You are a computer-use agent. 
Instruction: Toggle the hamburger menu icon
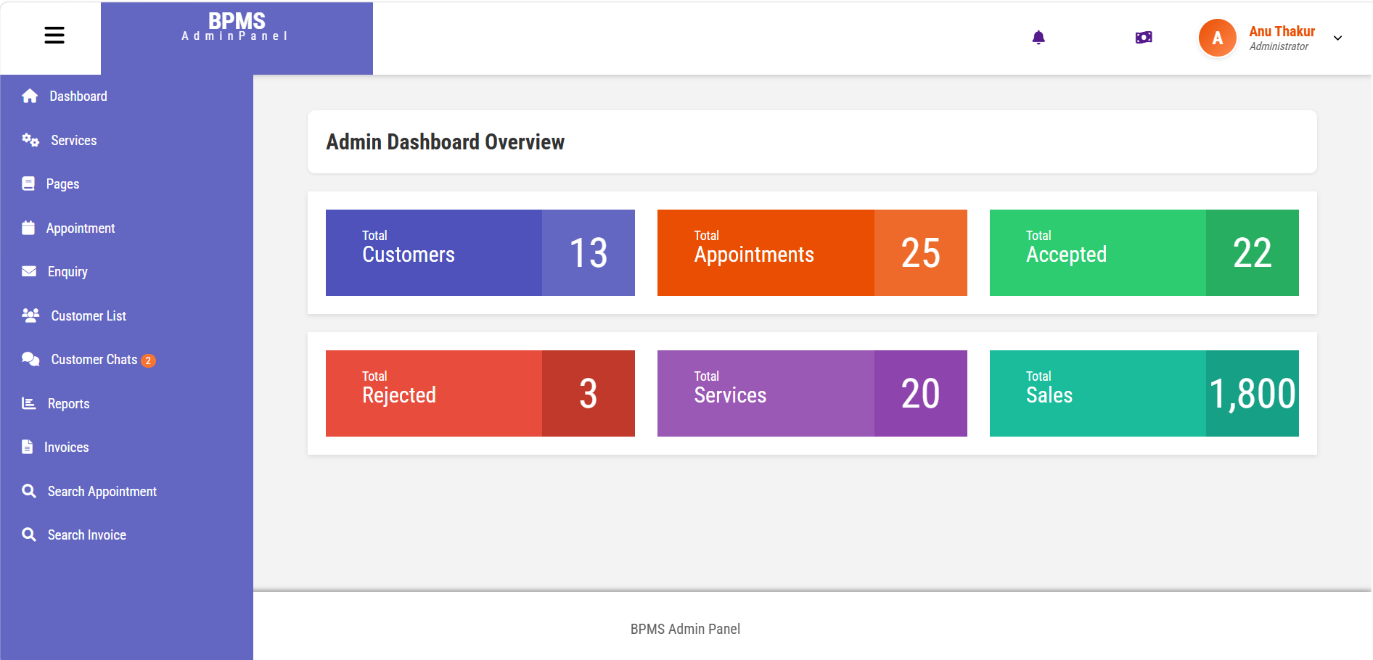pyautogui.click(x=54, y=35)
